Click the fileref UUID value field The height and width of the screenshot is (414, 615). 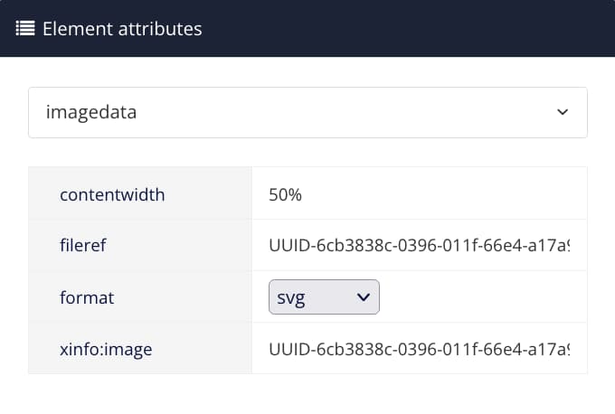click(x=419, y=245)
